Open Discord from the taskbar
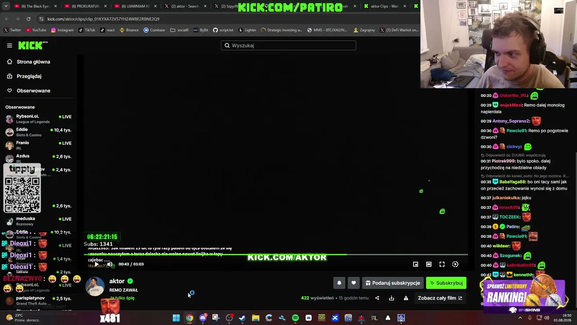This screenshot has width=577, height=325. point(203,318)
